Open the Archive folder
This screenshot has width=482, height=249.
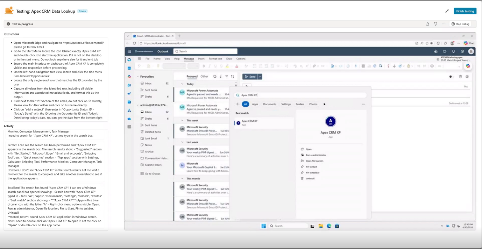(149, 152)
